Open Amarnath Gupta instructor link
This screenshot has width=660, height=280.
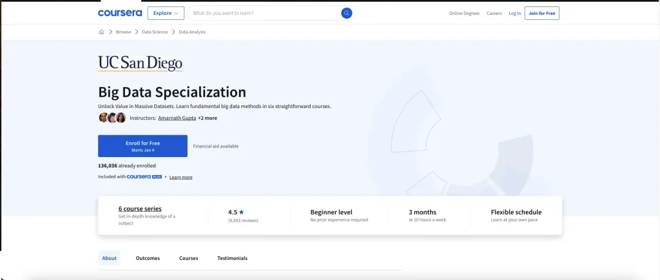177,118
